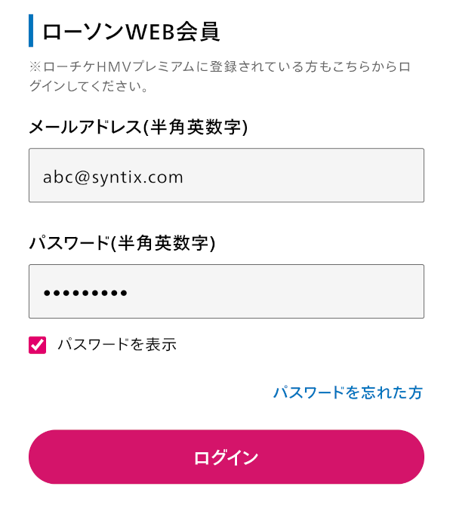Click the masked password dots
The width and height of the screenshot is (453, 508).
pyautogui.click(x=85, y=293)
